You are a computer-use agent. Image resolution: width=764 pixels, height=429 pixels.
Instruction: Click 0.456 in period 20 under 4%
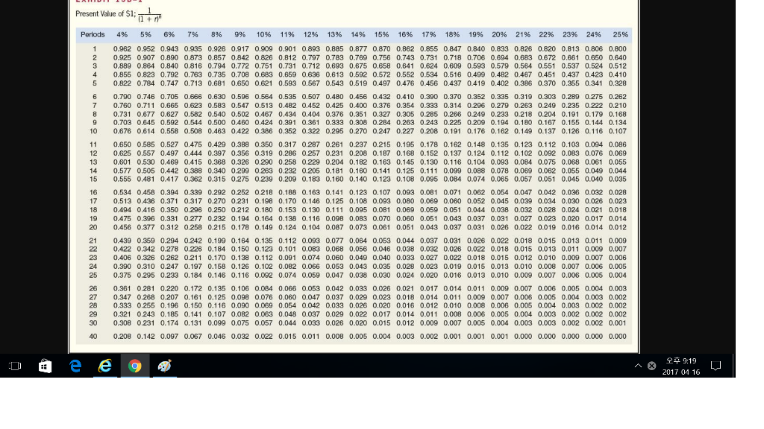(x=122, y=227)
